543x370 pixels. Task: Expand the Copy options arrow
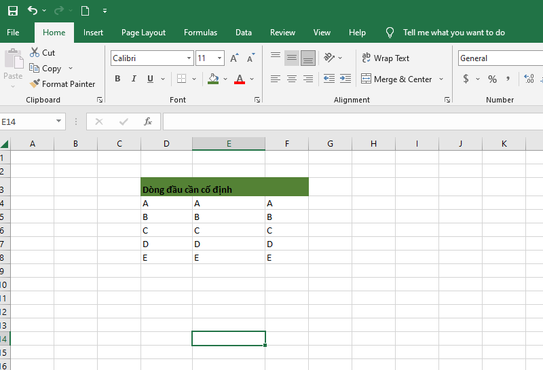(71, 69)
